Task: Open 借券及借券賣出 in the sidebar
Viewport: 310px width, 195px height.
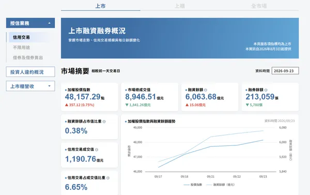Action: pos(28,57)
